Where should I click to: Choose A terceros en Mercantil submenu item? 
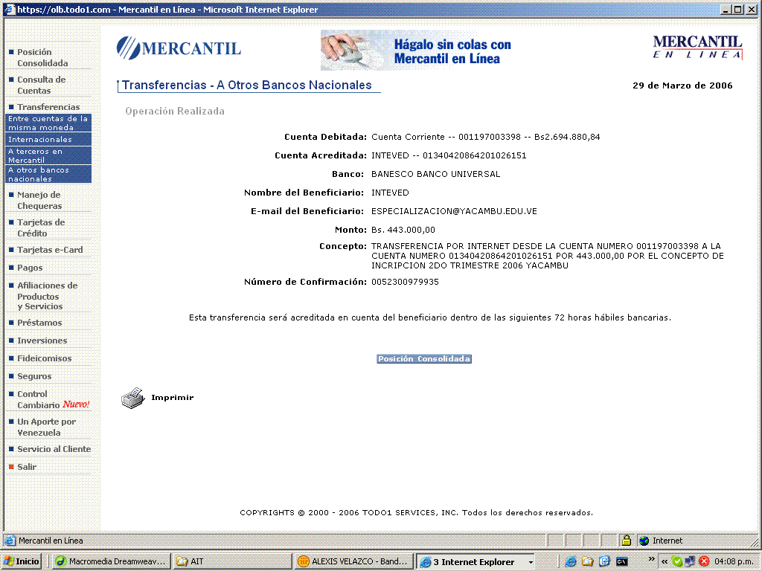click(48, 155)
